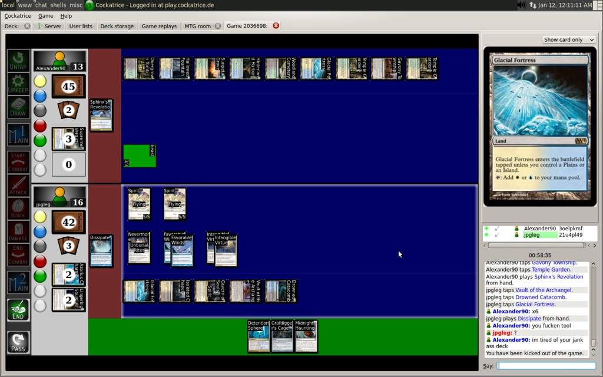
Task: Click the Untap phase icon
Action: 18,61
